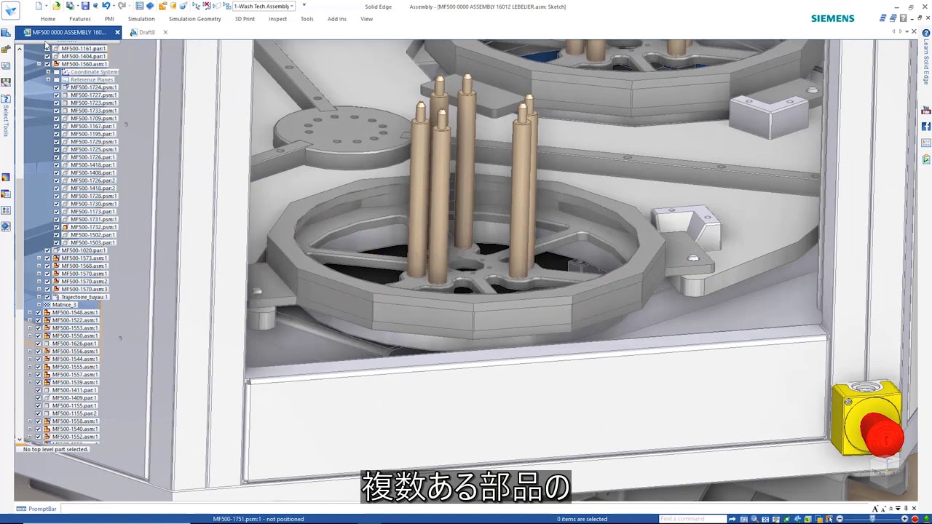
Task: Click gear settings icon in left sidebar
Action: click(6, 226)
